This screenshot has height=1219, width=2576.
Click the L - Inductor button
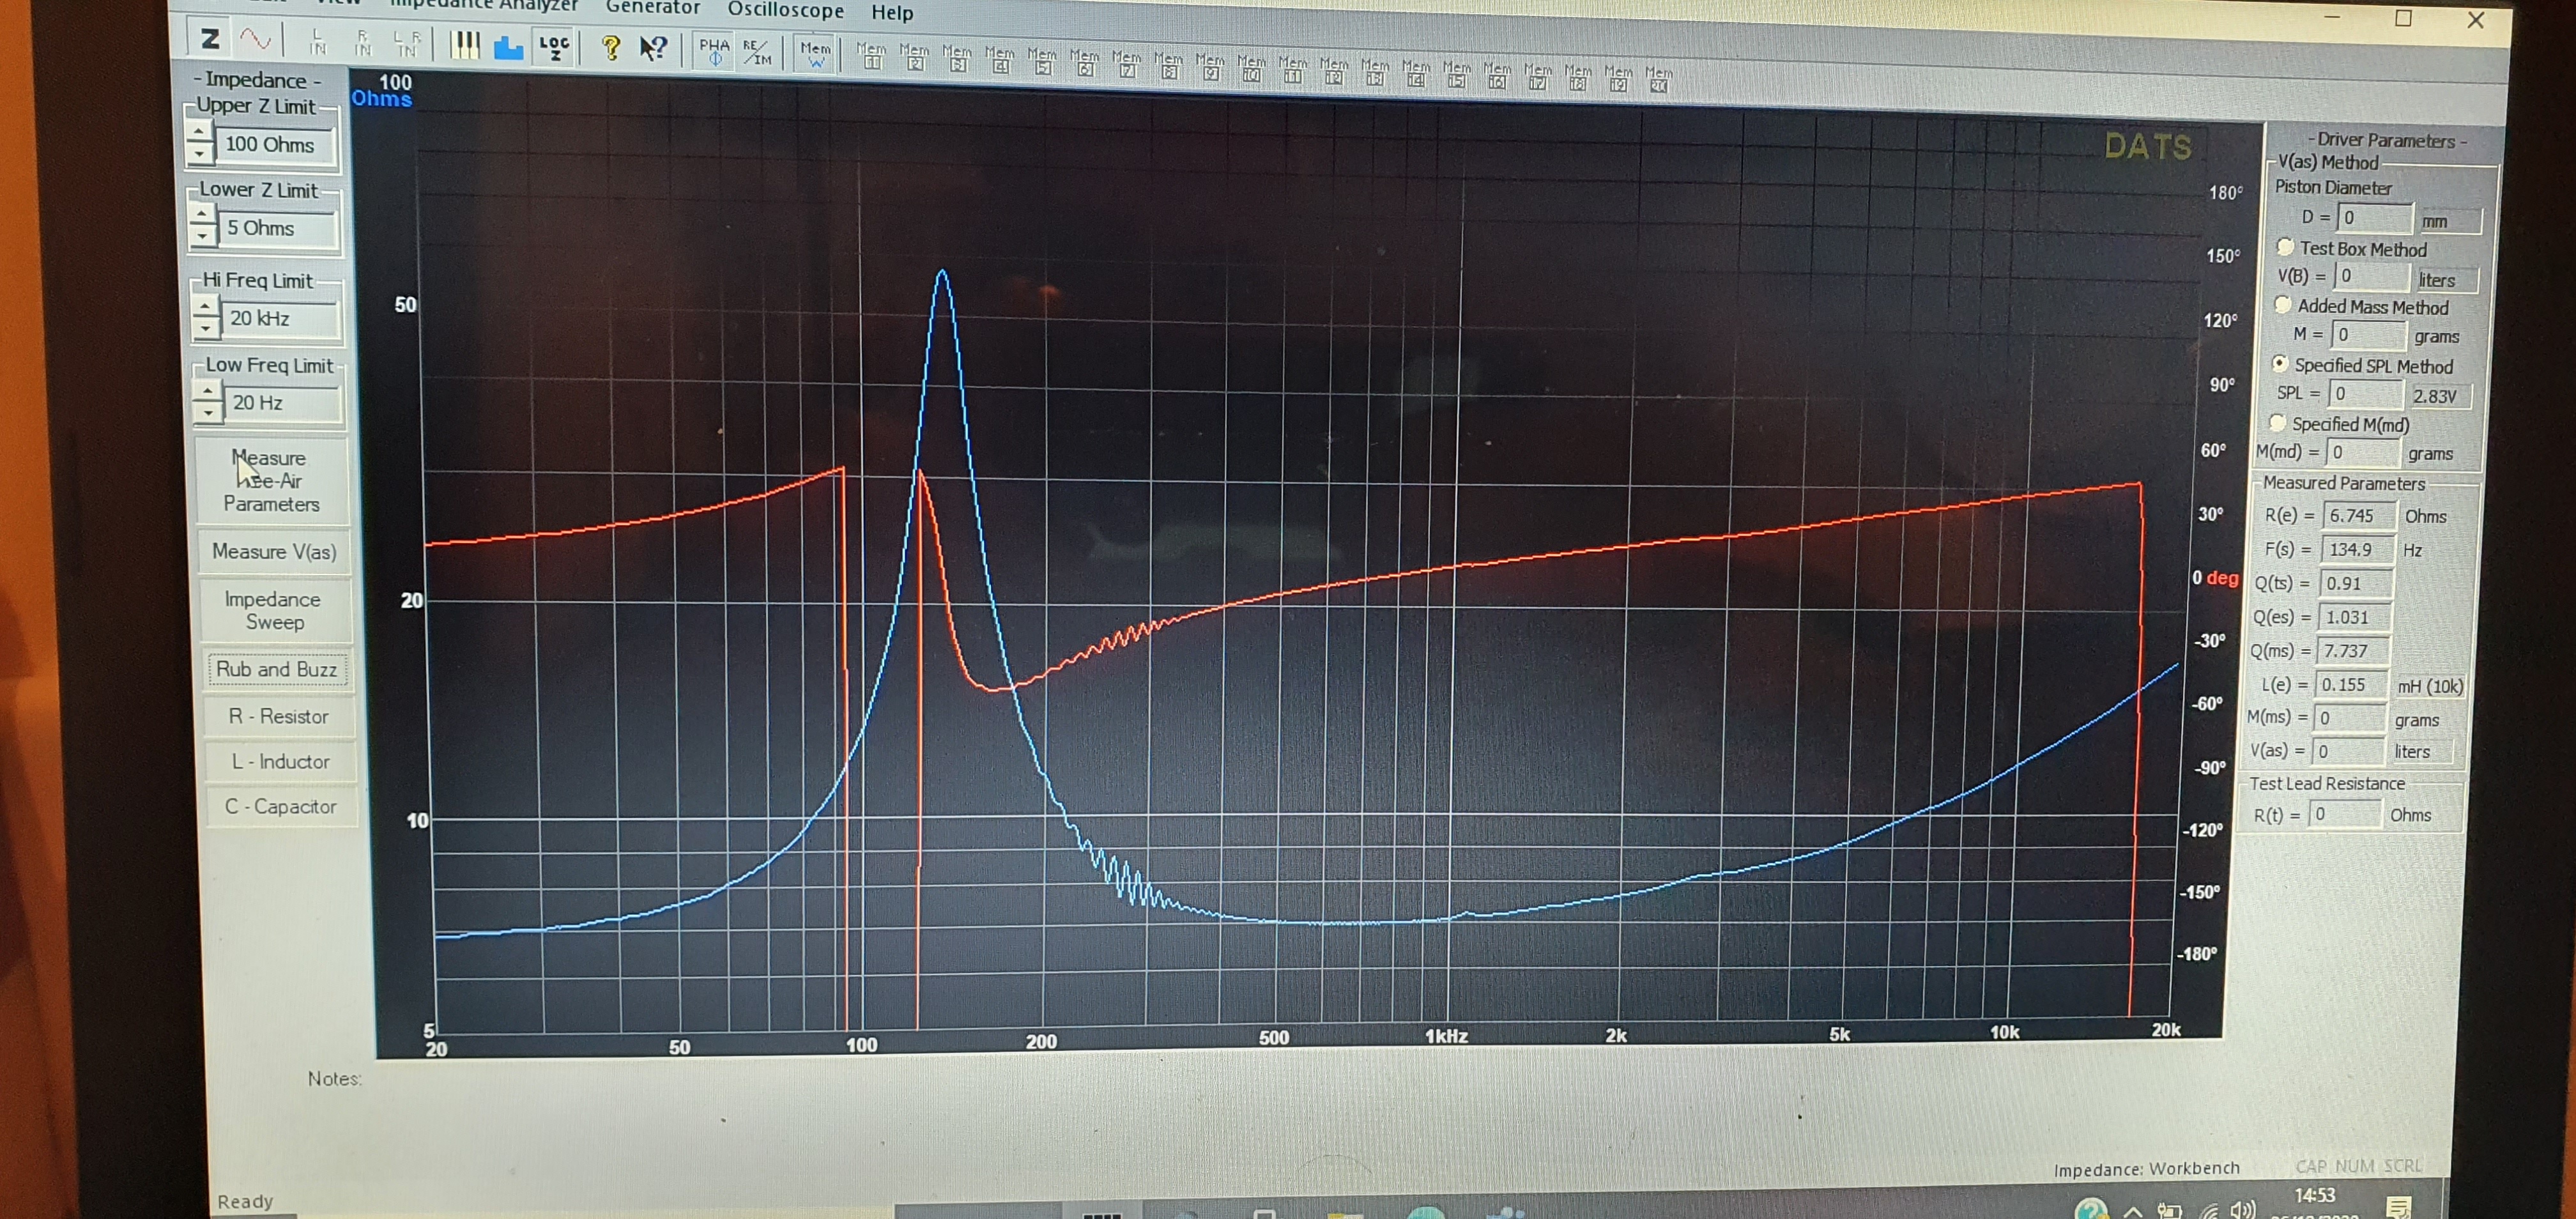pos(280,761)
